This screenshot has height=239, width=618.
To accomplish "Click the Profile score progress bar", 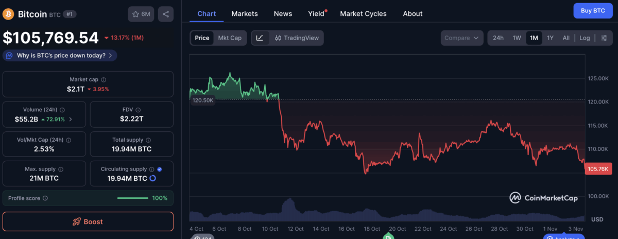I will pos(133,198).
